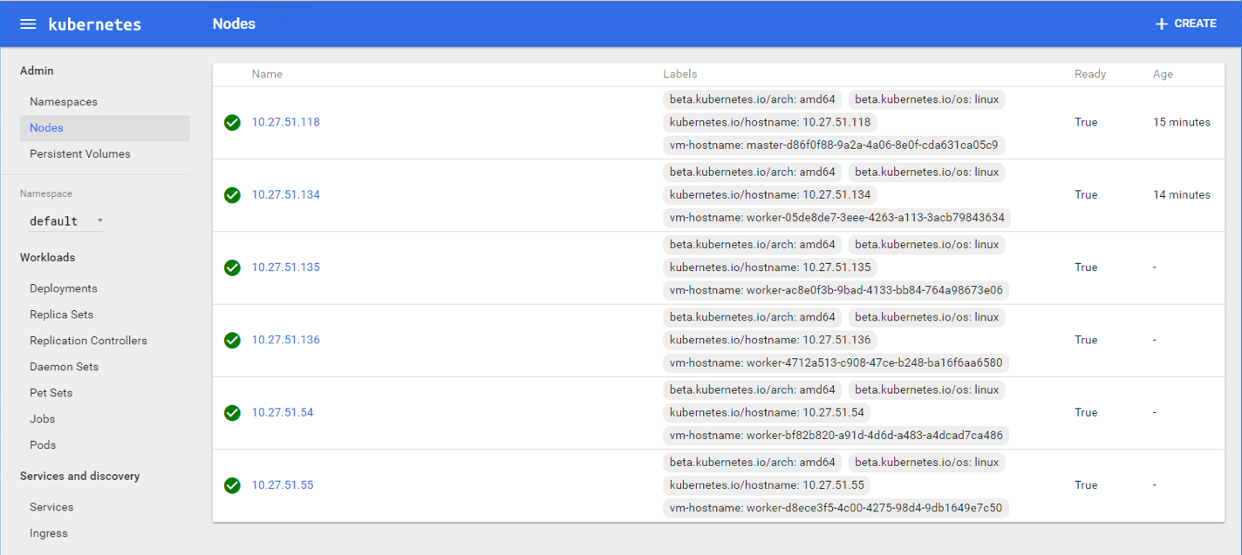
Task: Click green ready checkmark for node 10.27.51.118
Action: pos(232,123)
